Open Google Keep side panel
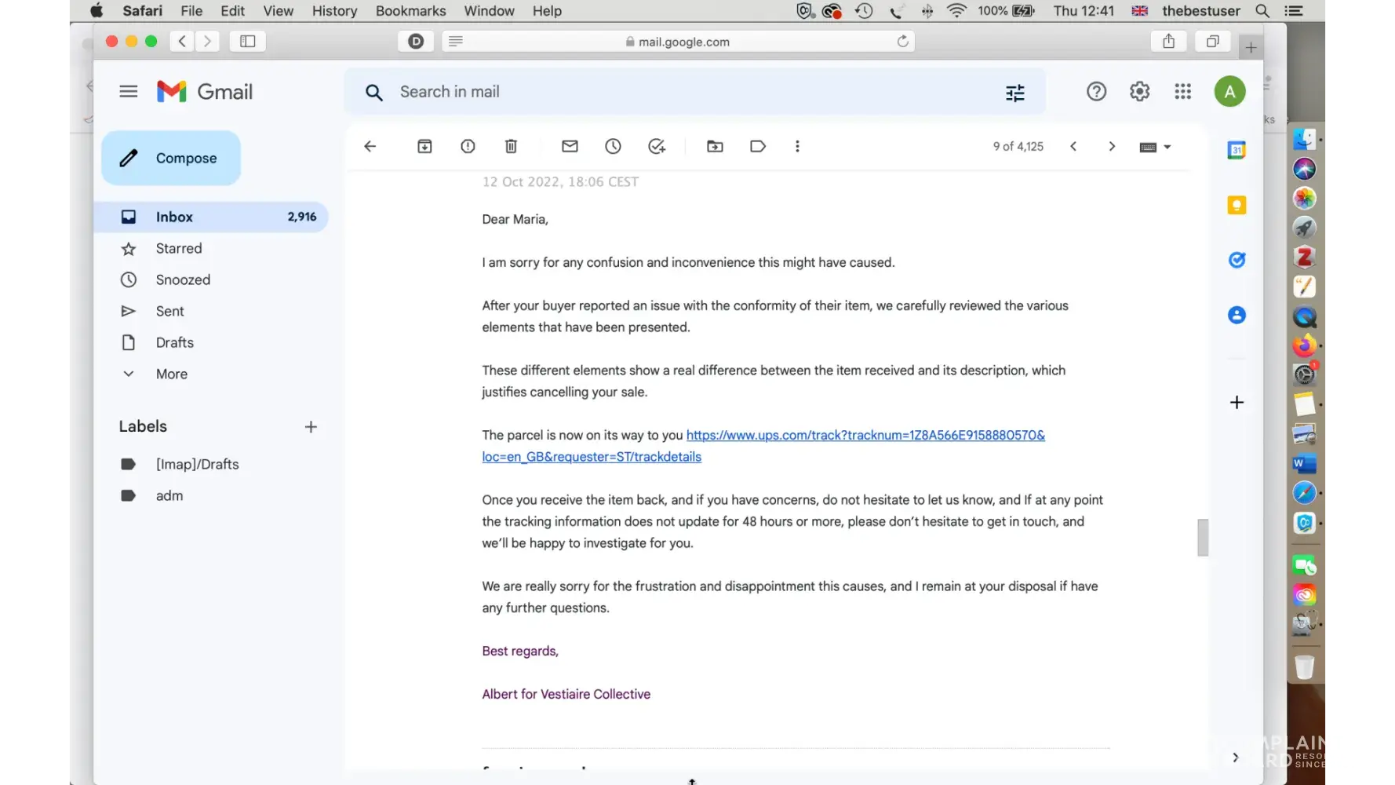The height and width of the screenshot is (785, 1395). (1237, 205)
